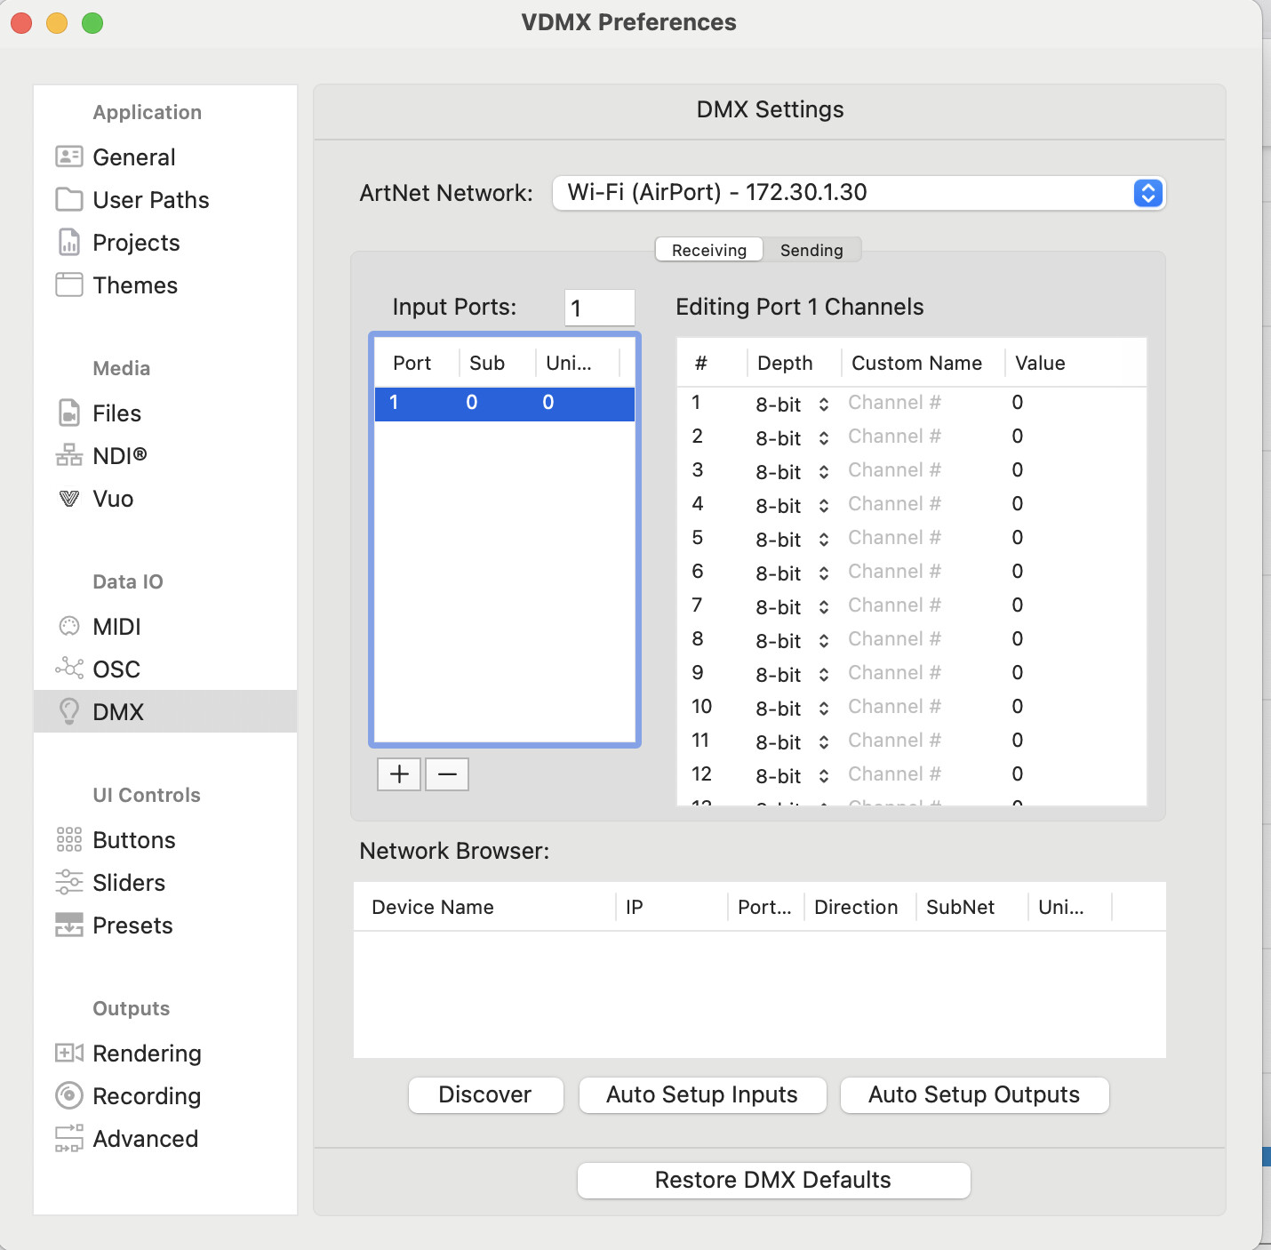Click the Advanced settings icon
The width and height of the screenshot is (1271, 1250).
(x=69, y=1138)
